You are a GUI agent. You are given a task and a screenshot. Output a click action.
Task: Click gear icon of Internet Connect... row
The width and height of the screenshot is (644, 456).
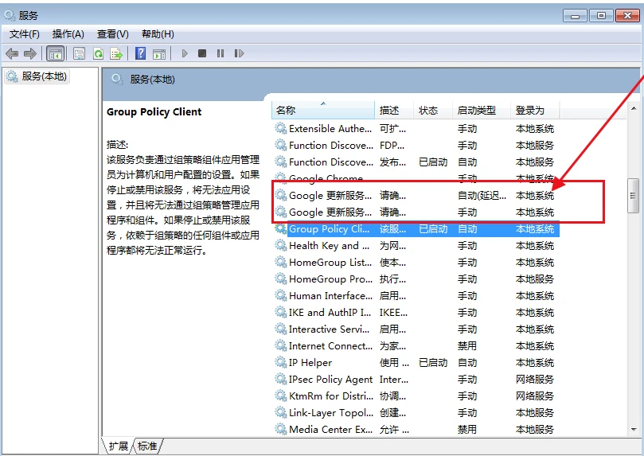[x=281, y=345]
